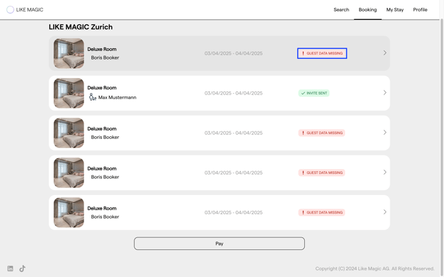Click the LIKE MAGIC logo icon
The width and height of the screenshot is (444, 277).
10,10
